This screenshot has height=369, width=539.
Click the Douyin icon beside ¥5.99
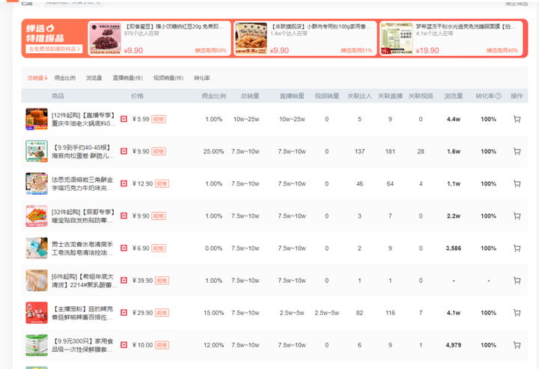tap(124, 119)
